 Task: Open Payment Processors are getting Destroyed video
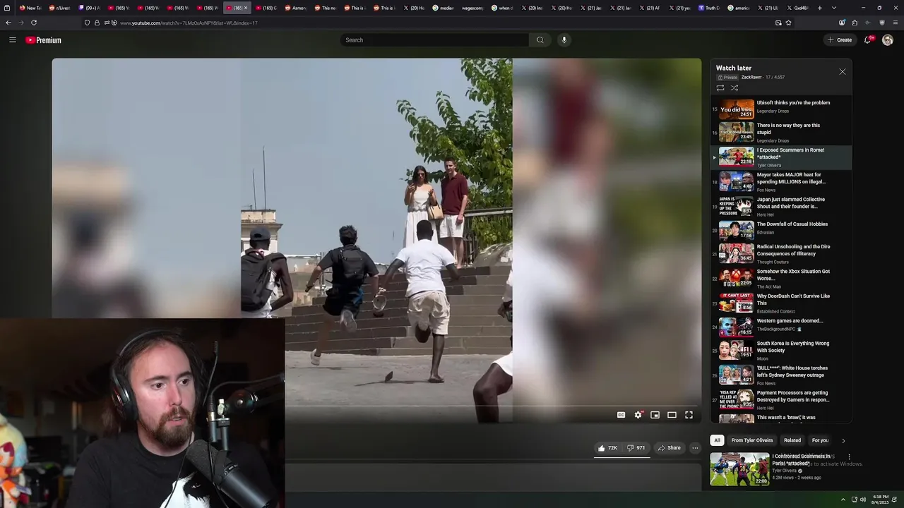click(780, 399)
